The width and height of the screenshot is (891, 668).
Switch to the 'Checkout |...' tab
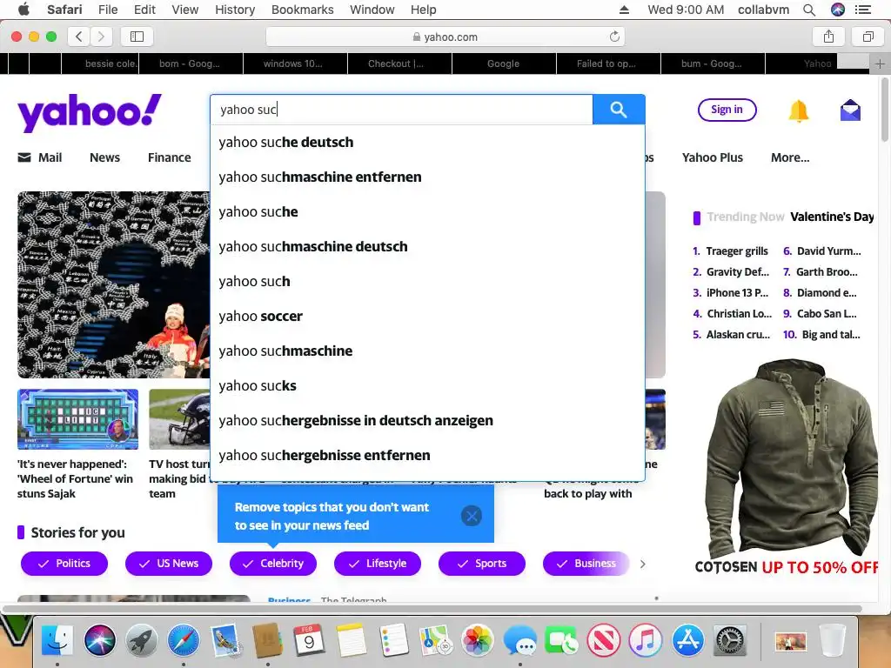(399, 63)
